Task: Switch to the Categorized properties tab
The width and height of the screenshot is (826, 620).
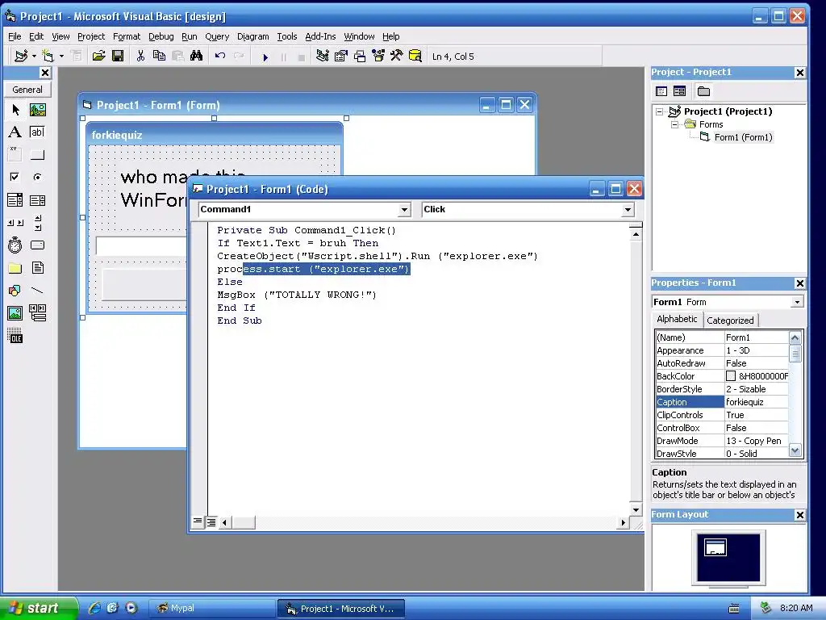Action: coord(730,320)
